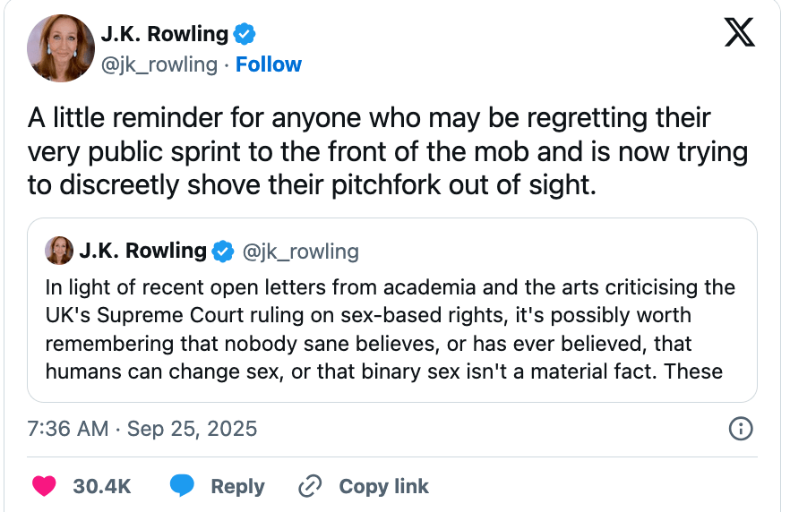Click the X logo in the corner
This screenshot has height=512, width=790.
(739, 33)
